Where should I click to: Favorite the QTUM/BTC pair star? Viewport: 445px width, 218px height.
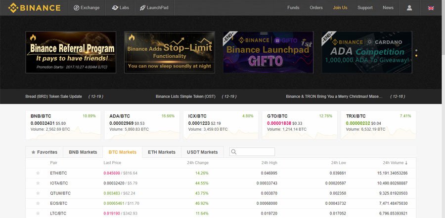click(x=38, y=193)
